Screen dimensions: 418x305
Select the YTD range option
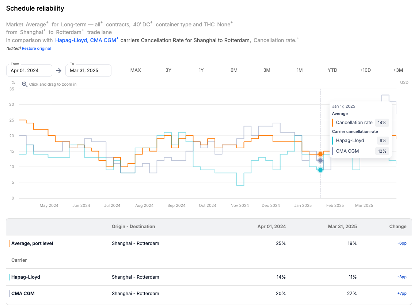pyautogui.click(x=332, y=70)
